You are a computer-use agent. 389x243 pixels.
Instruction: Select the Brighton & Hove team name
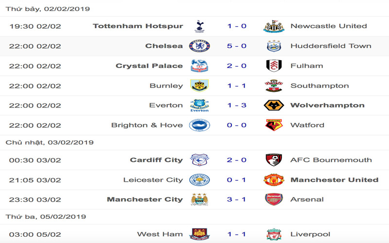point(147,125)
